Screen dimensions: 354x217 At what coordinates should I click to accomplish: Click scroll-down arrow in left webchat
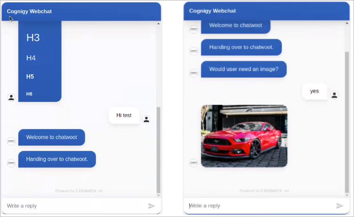point(158,195)
